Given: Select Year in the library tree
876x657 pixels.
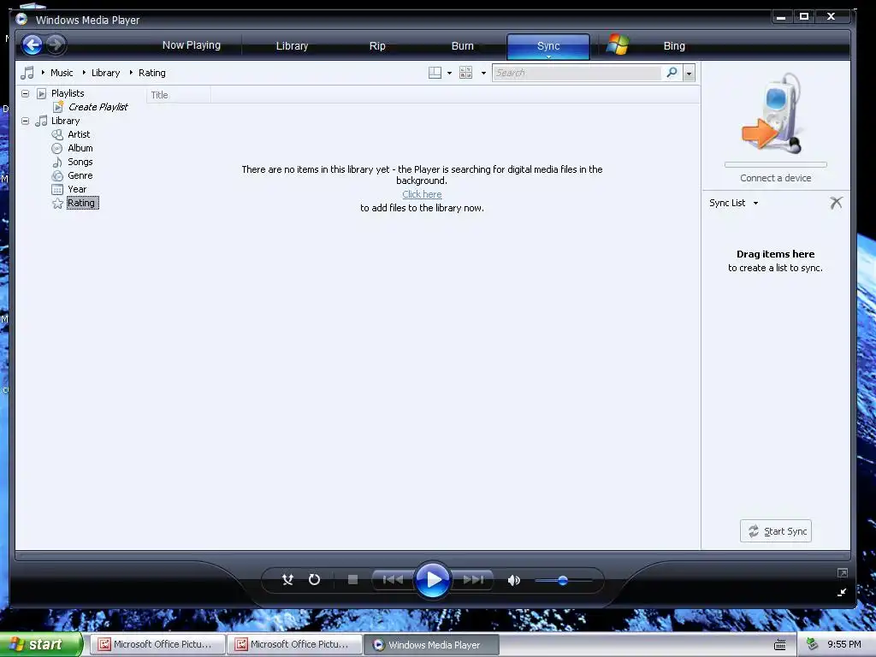Looking at the screenshot, I should pyautogui.click(x=76, y=189).
